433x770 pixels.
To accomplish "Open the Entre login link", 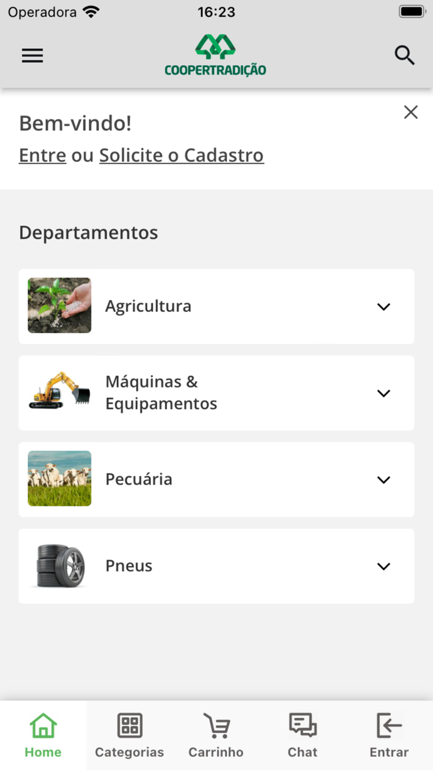I will pos(43,155).
